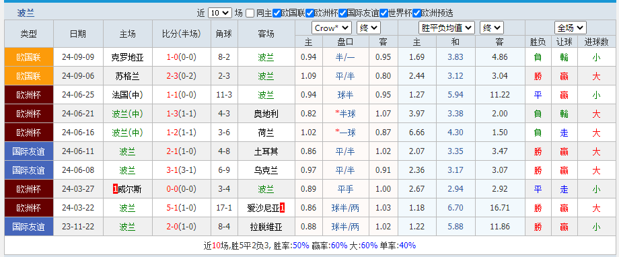Click the corner count 17-1
This screenshot has height=257, width=619.
click(x=224, y=208)
